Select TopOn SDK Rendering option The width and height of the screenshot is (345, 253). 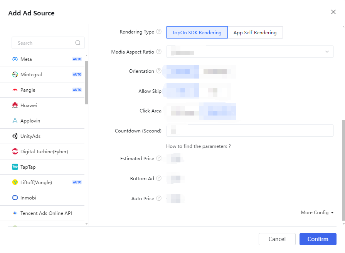[x=197, y=33]
